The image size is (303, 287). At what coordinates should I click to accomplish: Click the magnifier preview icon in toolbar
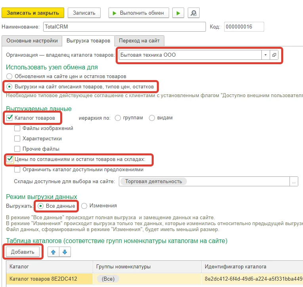(x=193, y=13)
